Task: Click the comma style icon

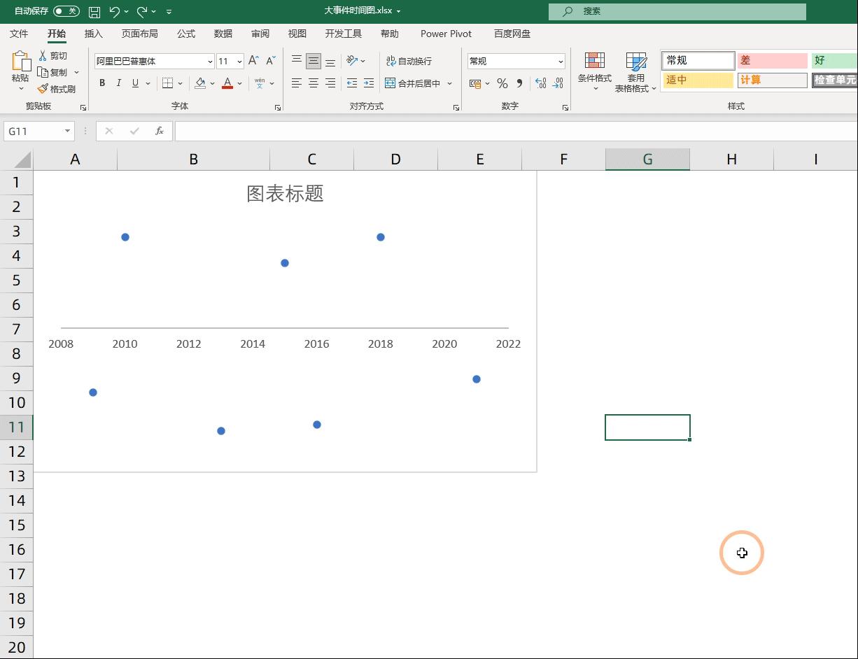Action: [518, 83]
